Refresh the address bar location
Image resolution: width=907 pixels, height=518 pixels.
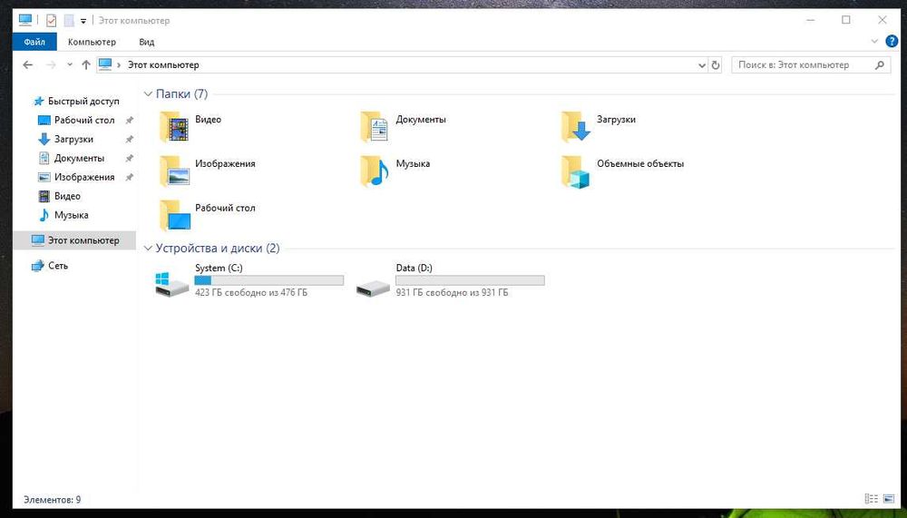(x=716, y=64)
